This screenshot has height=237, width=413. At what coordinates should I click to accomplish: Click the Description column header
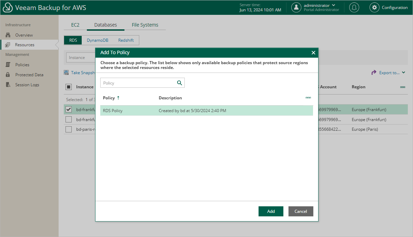pyautogui.click(x=170, y=98)
